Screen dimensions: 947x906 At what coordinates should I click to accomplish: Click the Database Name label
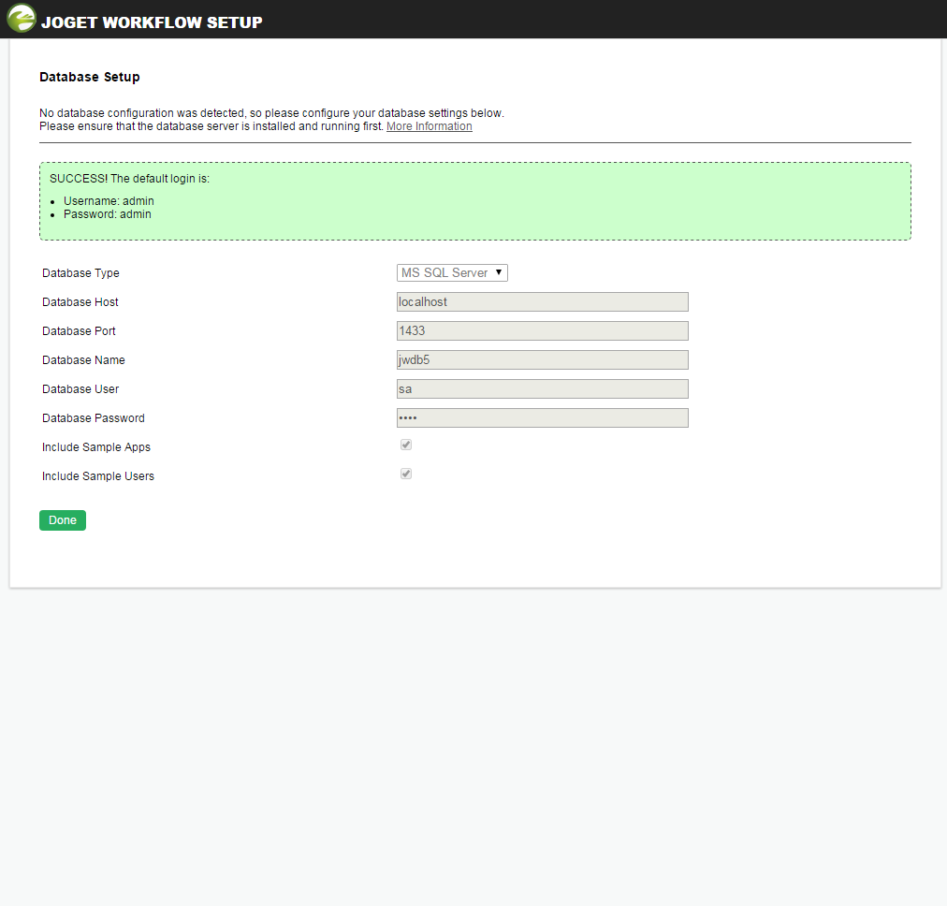pyautogui.click(x=83, y=360)
